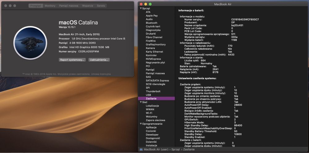The width and height of the screenshot is (309, 153).
Task: Select Diagnostyka in the sidebar
Action: (153, 30)
